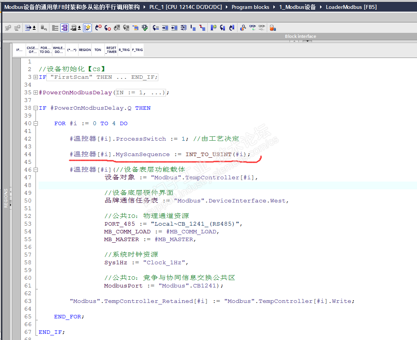Click the second dimmed add row icon
This screenshot has height=340, width=417.
pyautogui.click(x=17, y=28)
